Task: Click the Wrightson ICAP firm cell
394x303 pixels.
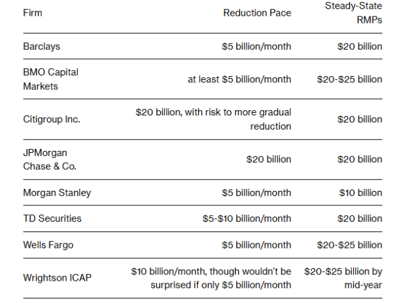Action: click(57, 277)
